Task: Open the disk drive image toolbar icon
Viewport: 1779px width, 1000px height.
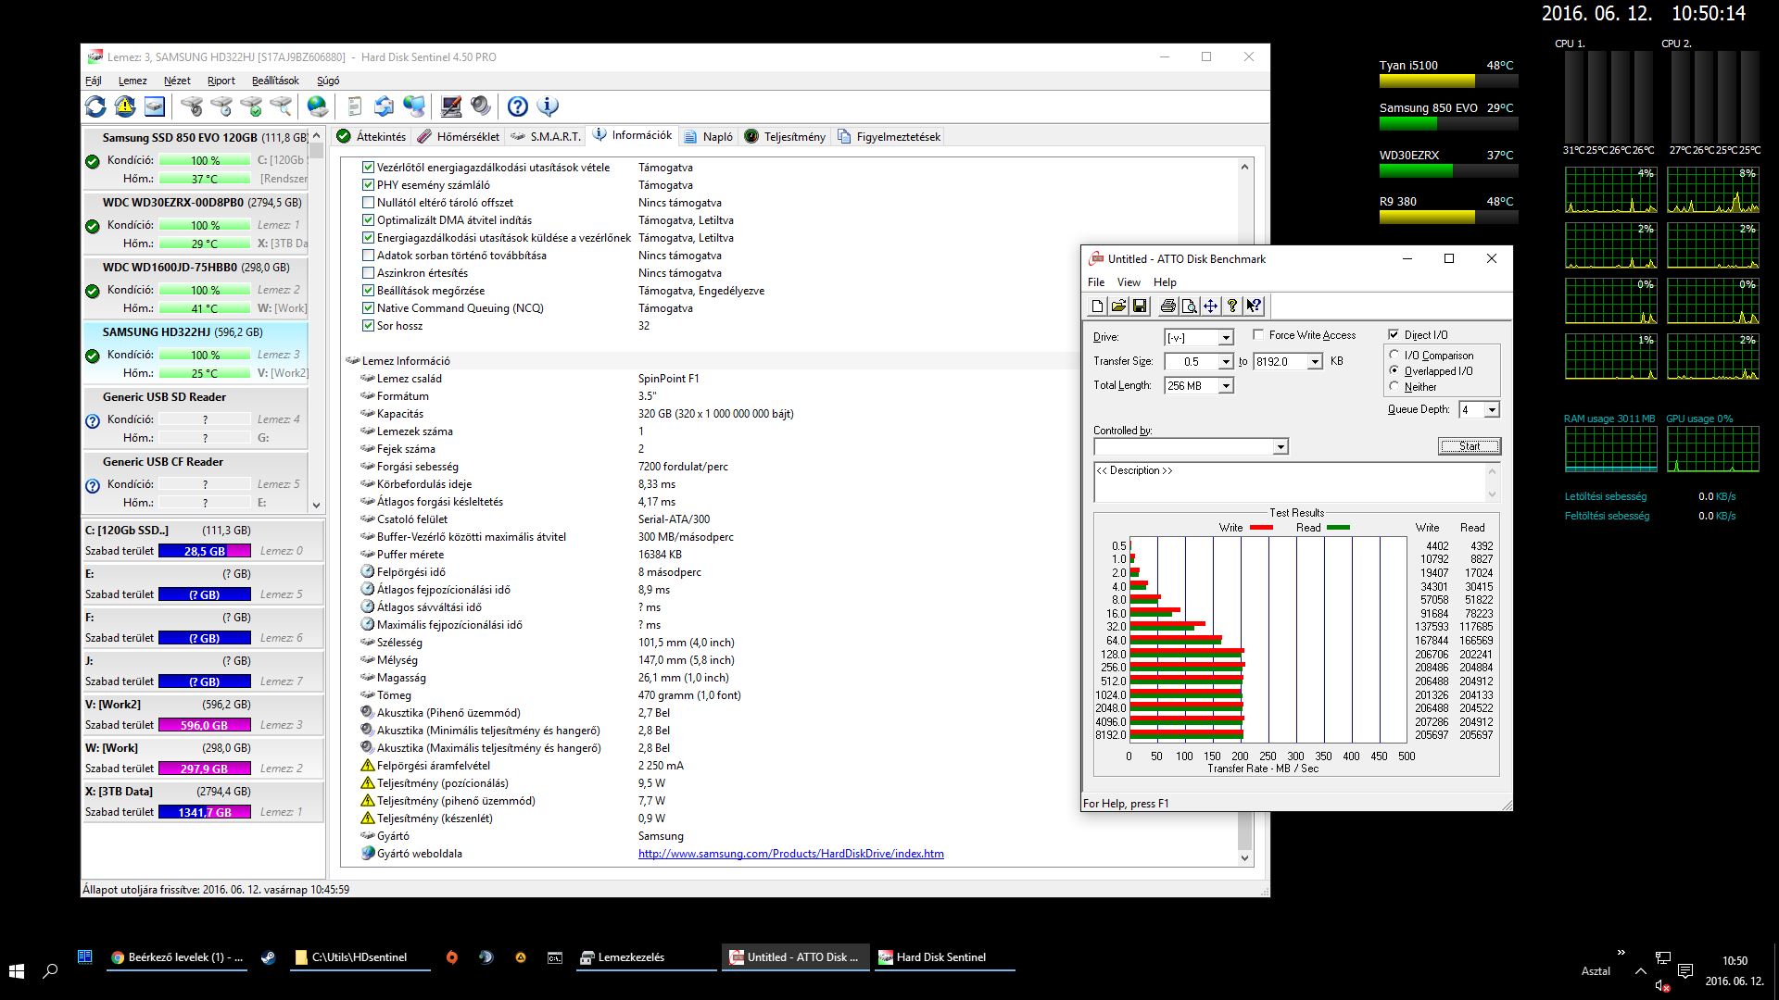Action: (155, 106)
